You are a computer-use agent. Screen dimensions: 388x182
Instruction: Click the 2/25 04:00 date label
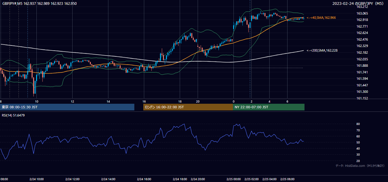tap(269, 179)
